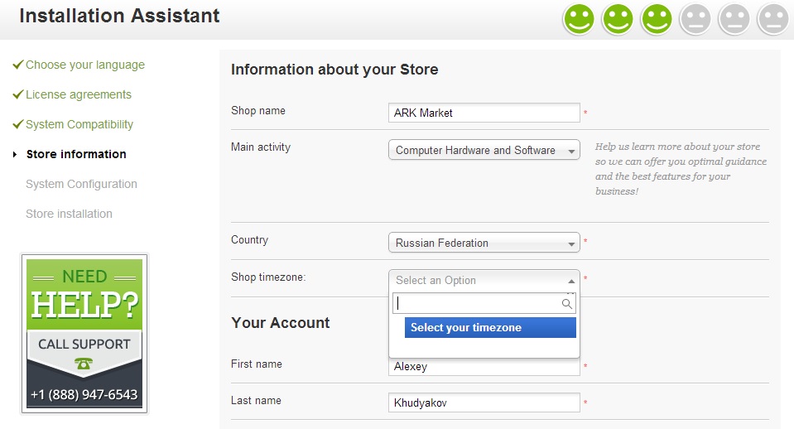
Task: Click the Last name field
Action: tap(484, 402)
